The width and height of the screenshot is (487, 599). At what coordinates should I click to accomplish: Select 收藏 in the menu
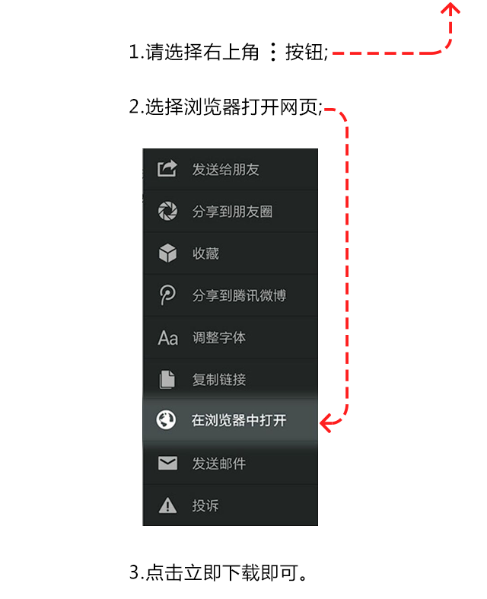pyautogui.click(x=231, y=253)
